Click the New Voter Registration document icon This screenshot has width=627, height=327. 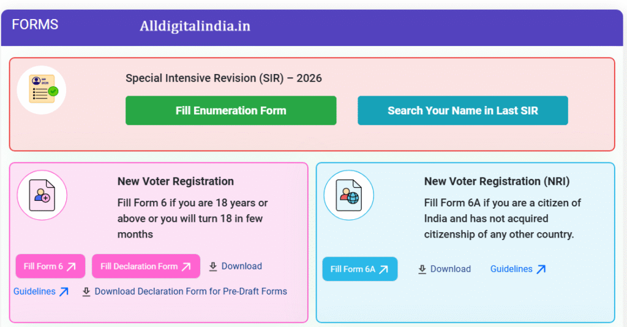click(42, 195)
